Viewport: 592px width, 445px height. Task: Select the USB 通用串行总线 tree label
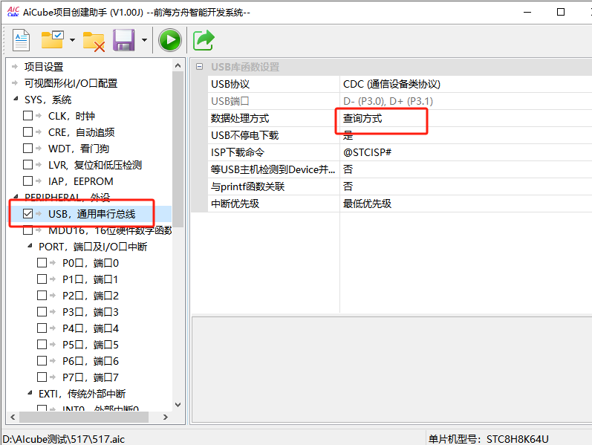(92, 214)
